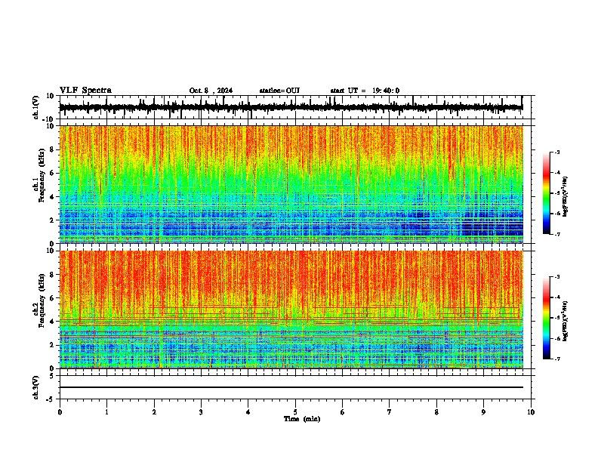The image size is (598, 462).
Task: Click the "ch.3(V)" axis label
Action: [x=36, y=387]
